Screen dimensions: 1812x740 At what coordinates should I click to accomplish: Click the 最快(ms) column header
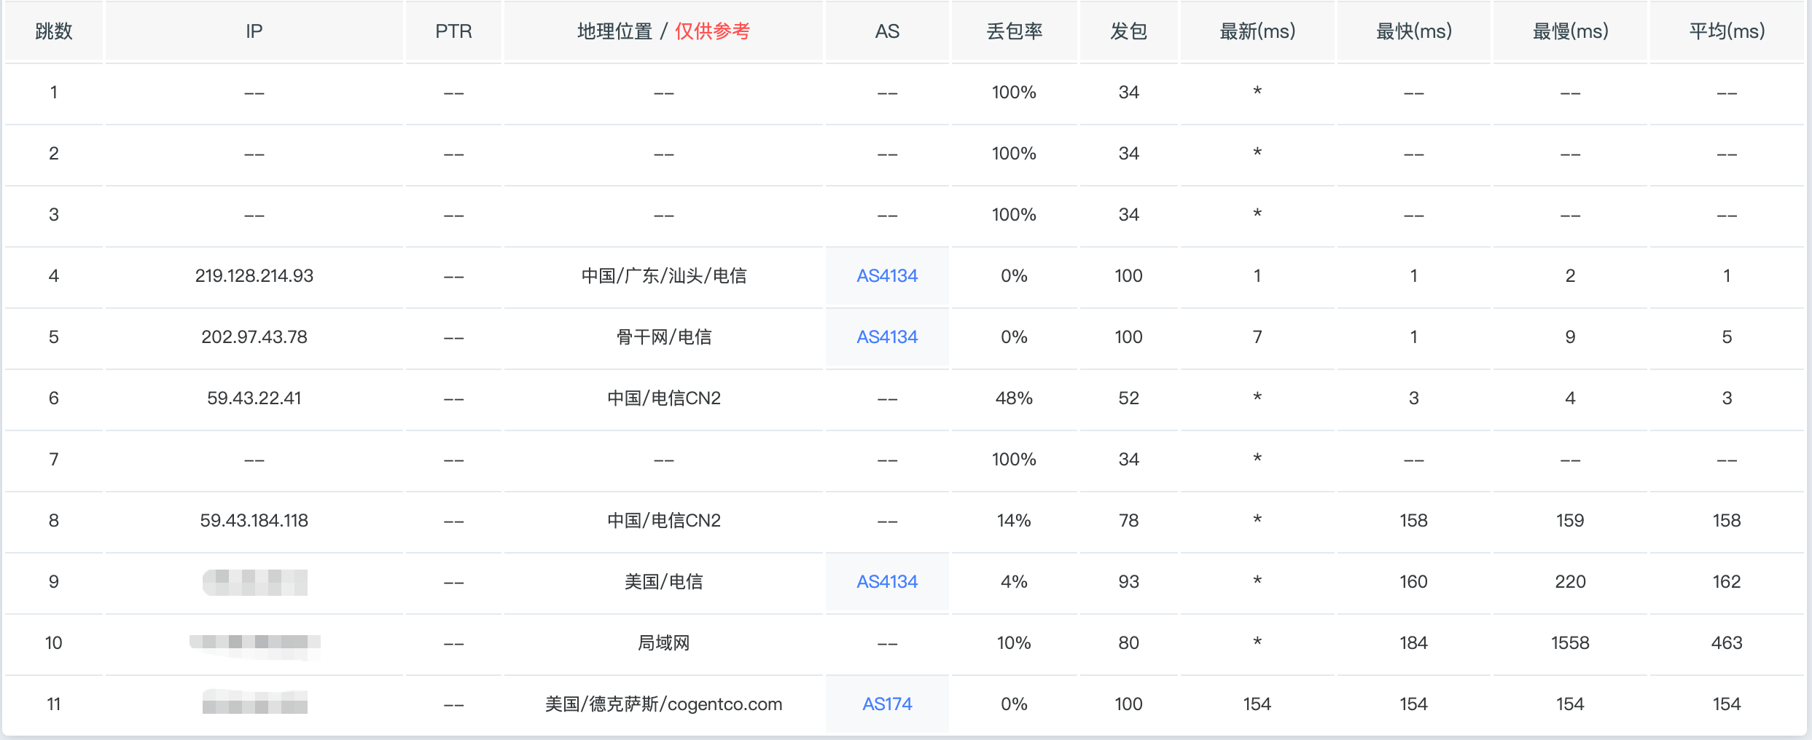tap(1413, 31)
